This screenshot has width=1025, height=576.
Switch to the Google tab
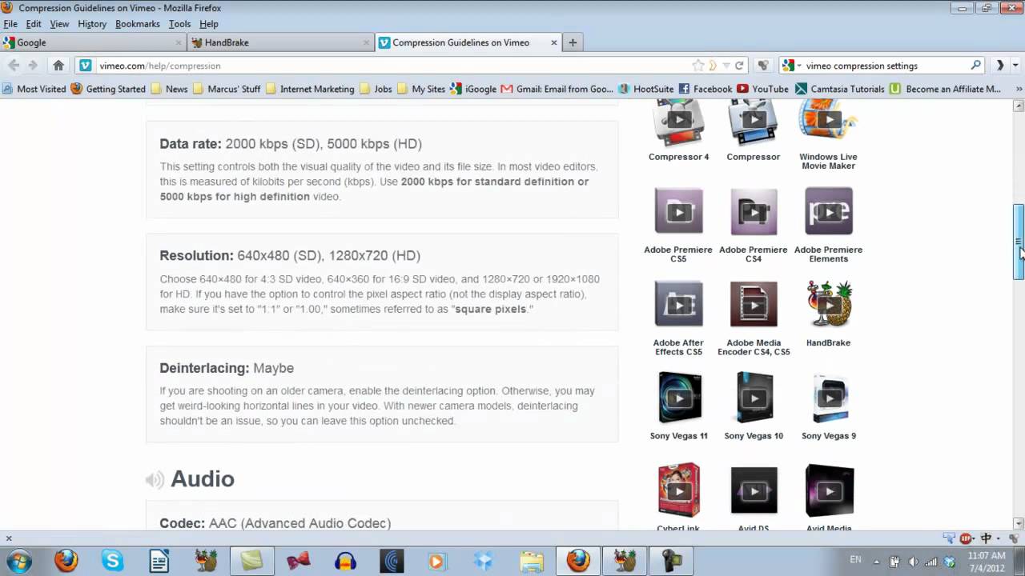pos(94,42)
